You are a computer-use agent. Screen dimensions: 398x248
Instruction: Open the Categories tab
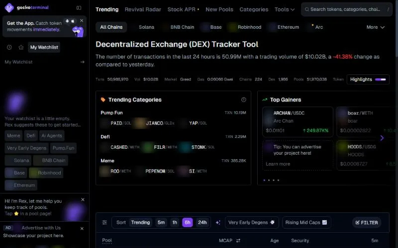[x=254, y=9]
